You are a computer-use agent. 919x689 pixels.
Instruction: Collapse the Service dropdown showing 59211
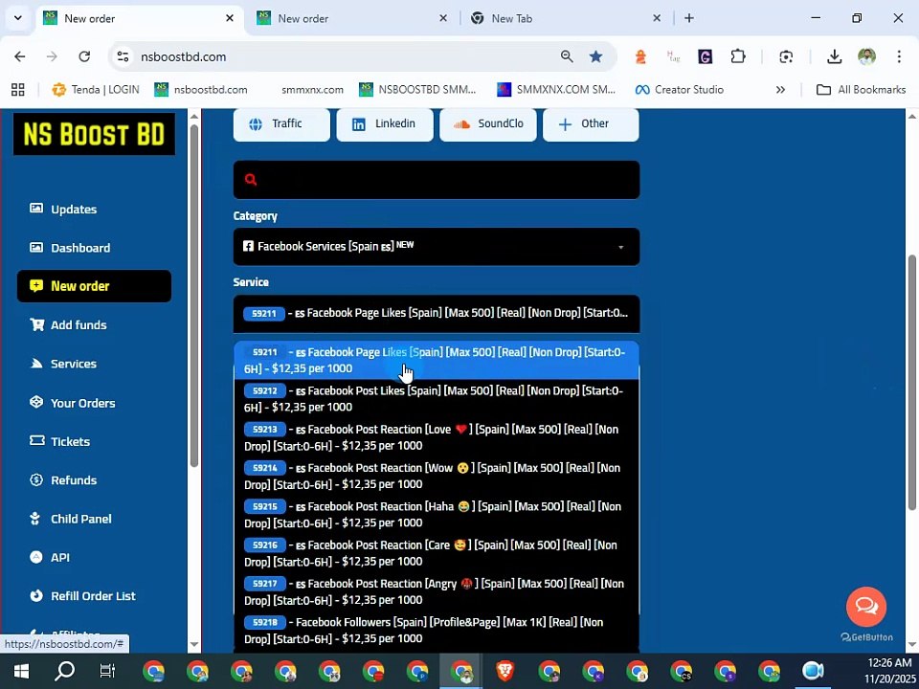click(437, 314)
